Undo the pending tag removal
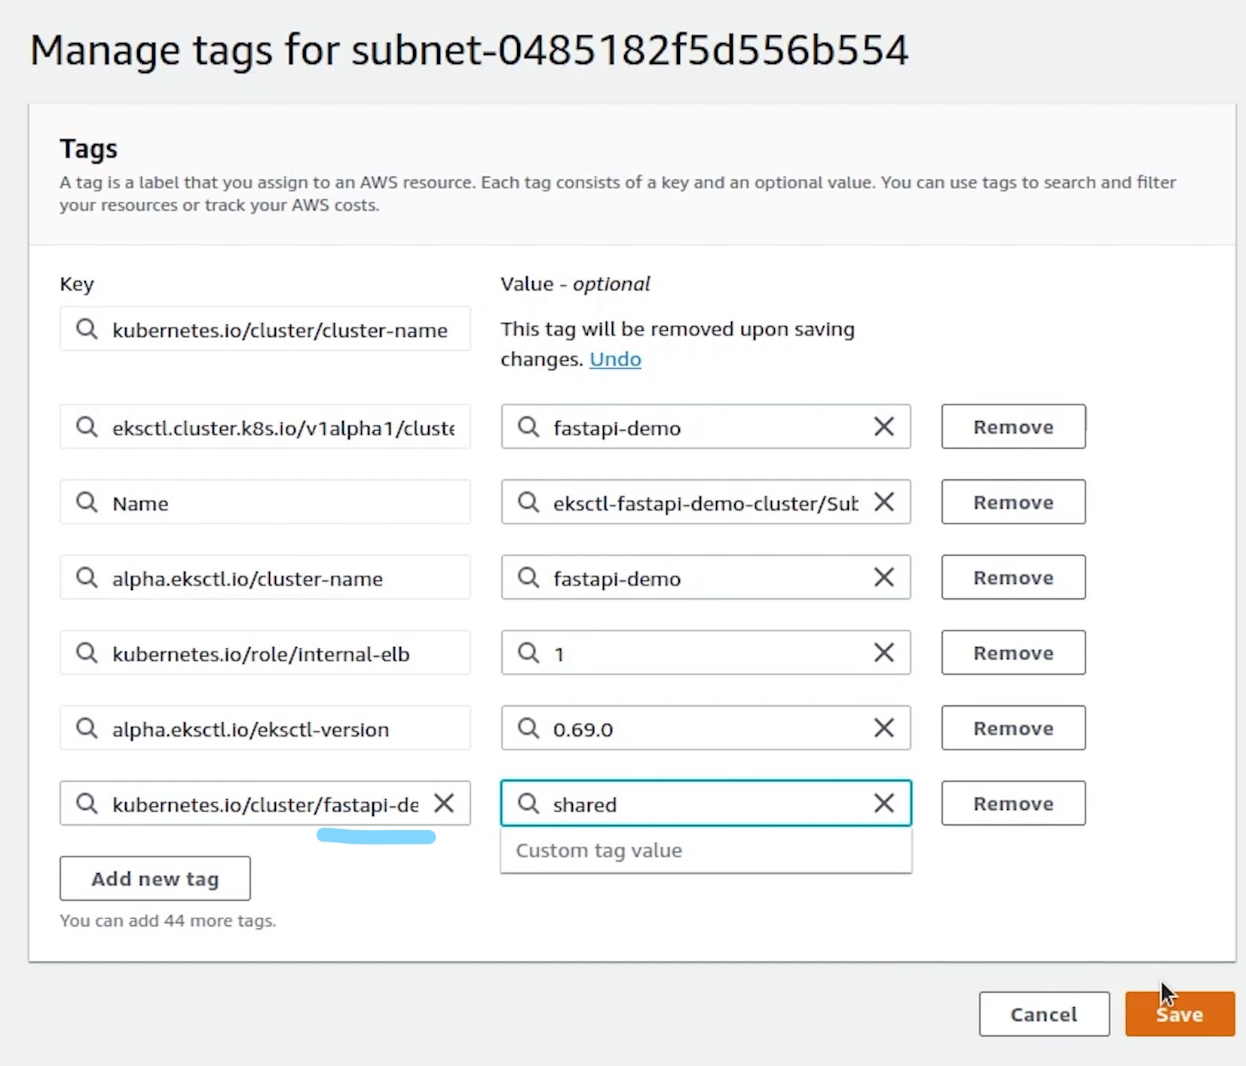The height and width of the screenshot is (1066, 1246). pyautogui.click(x=615, y=359)
